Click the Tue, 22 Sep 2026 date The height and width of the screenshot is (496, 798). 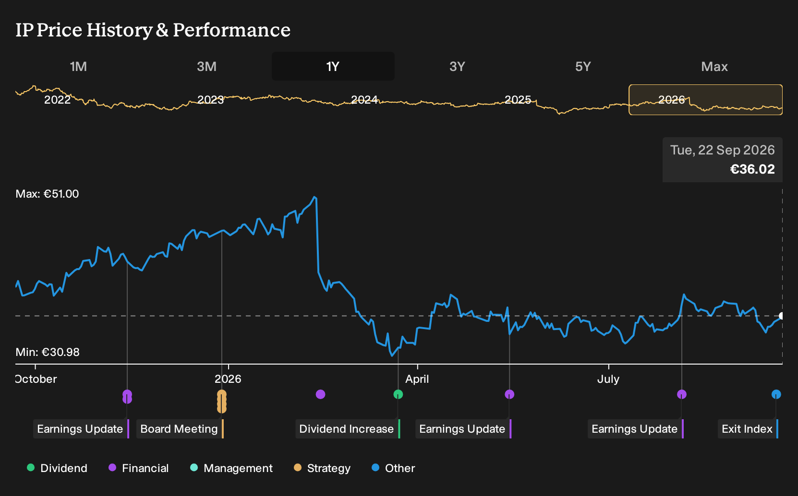point(723,150)
